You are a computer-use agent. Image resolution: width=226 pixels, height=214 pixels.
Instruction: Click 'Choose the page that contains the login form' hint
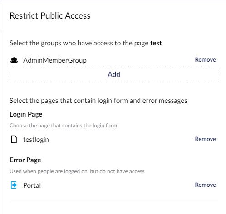point(64,126)
